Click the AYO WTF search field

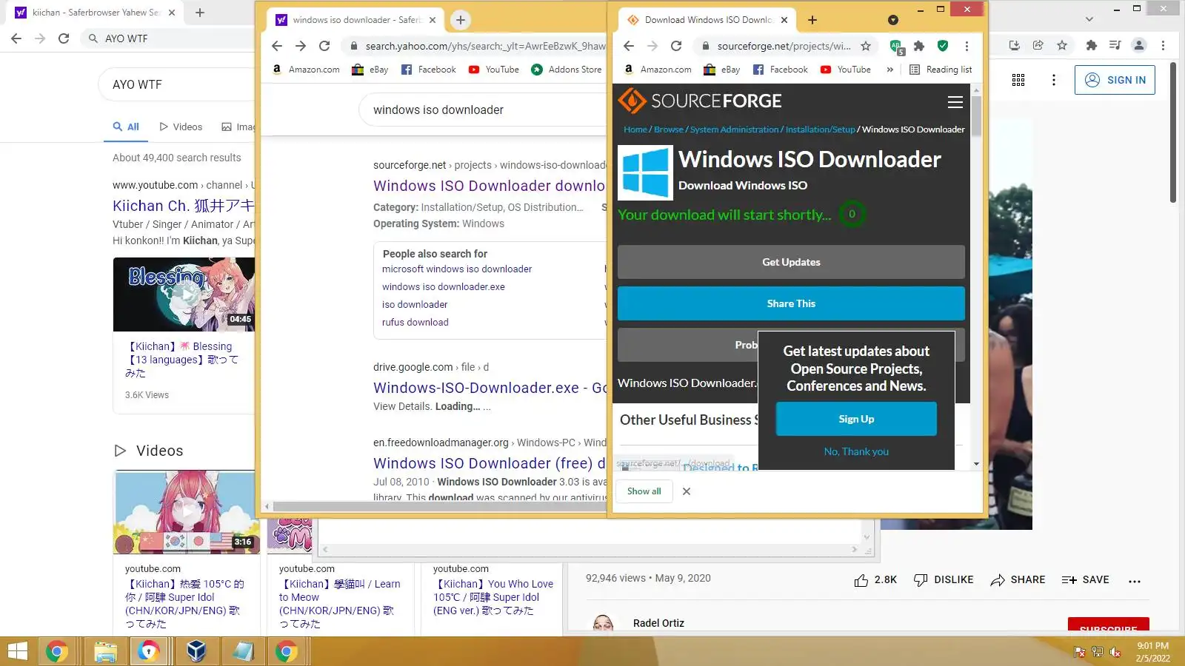[176, 84]
